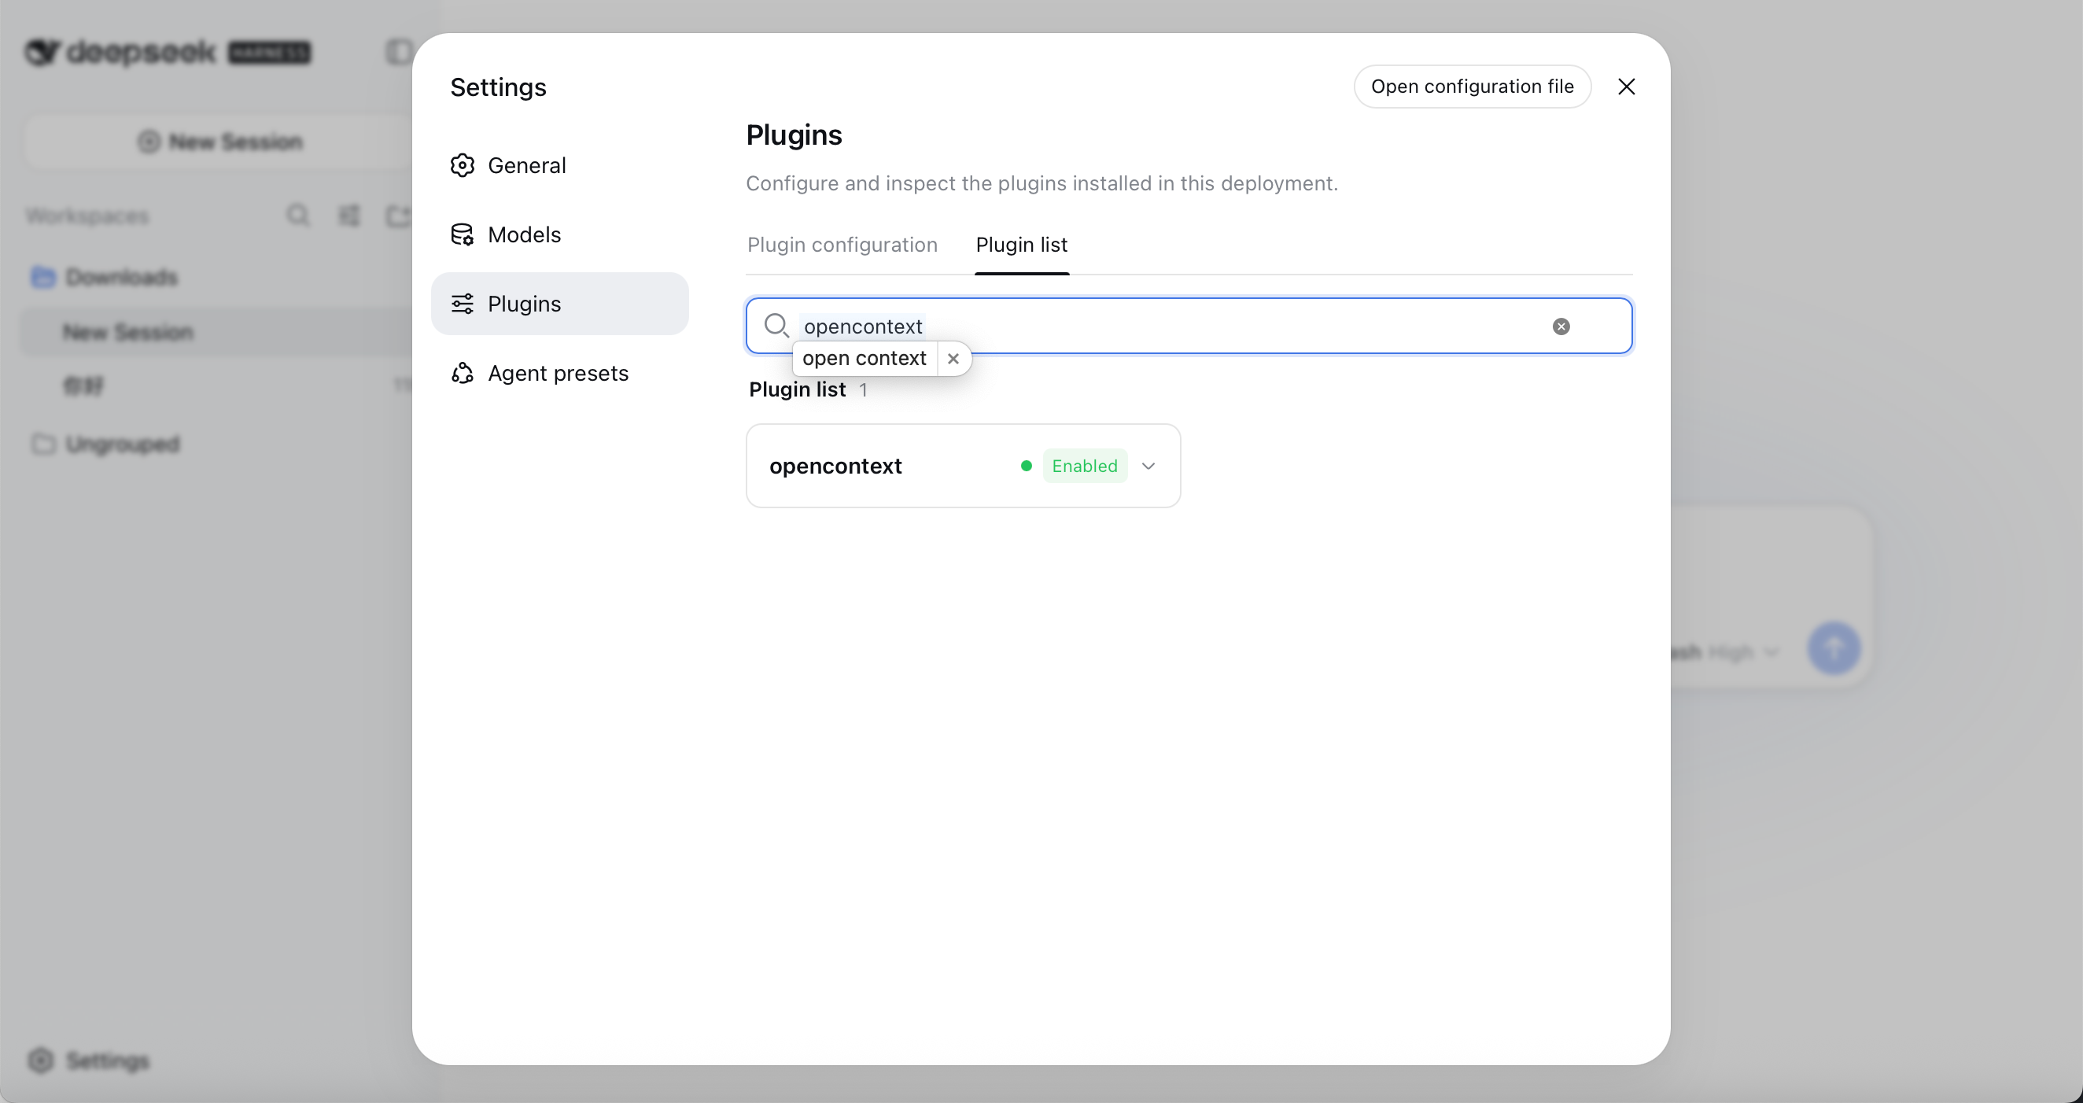
Task: Expand the opencontext plugin card
Action: (x=1148, y=466)
